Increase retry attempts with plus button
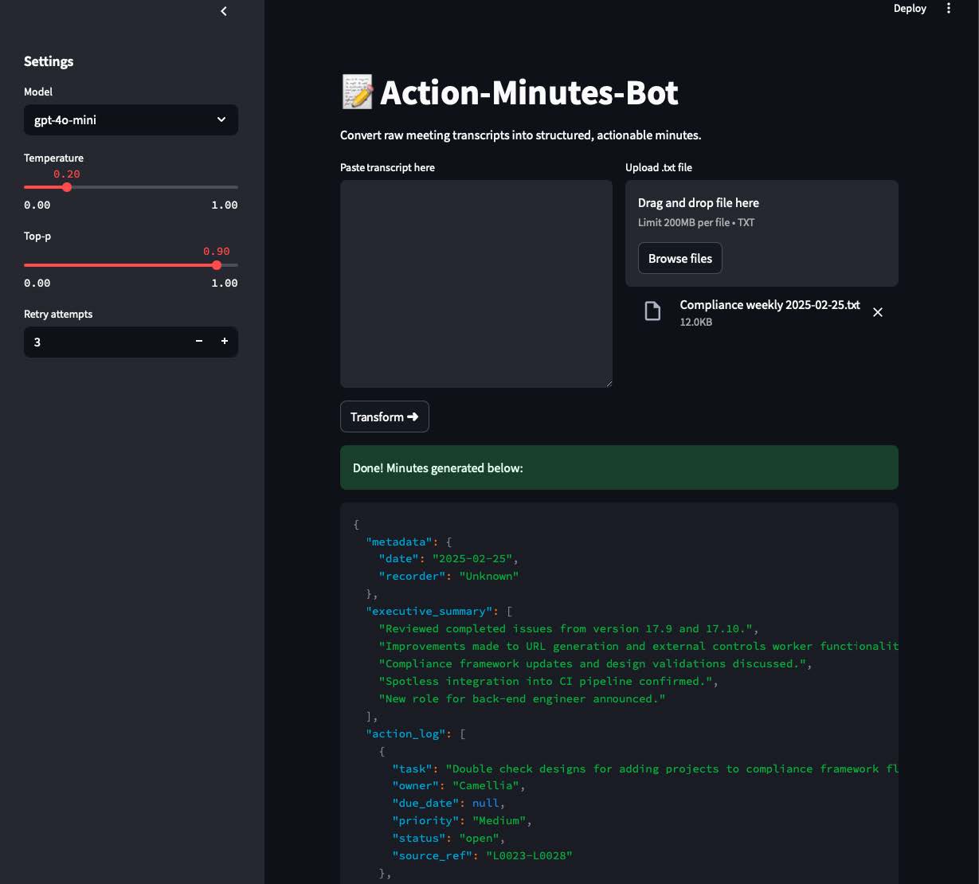Screen dimensions: 979x884 [225, 342]
